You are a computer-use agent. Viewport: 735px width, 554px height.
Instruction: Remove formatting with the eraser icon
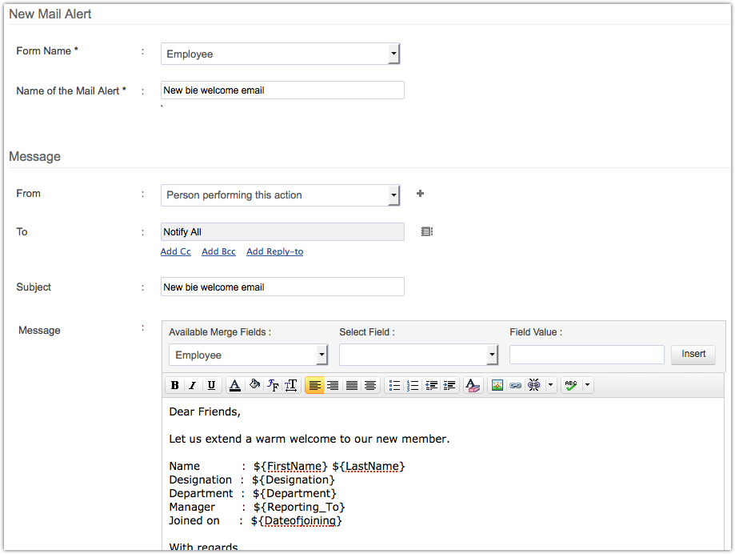[x=473, y=385]
